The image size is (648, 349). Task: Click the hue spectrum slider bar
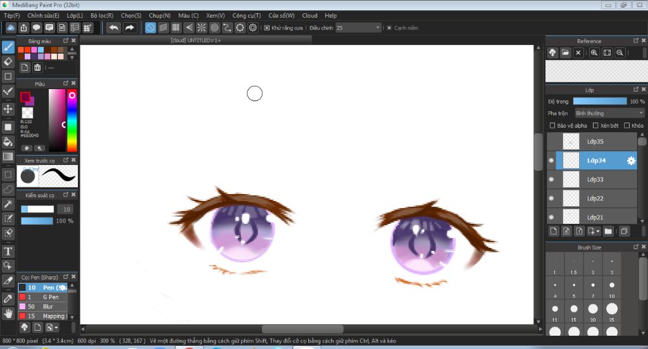pos(72,120)
